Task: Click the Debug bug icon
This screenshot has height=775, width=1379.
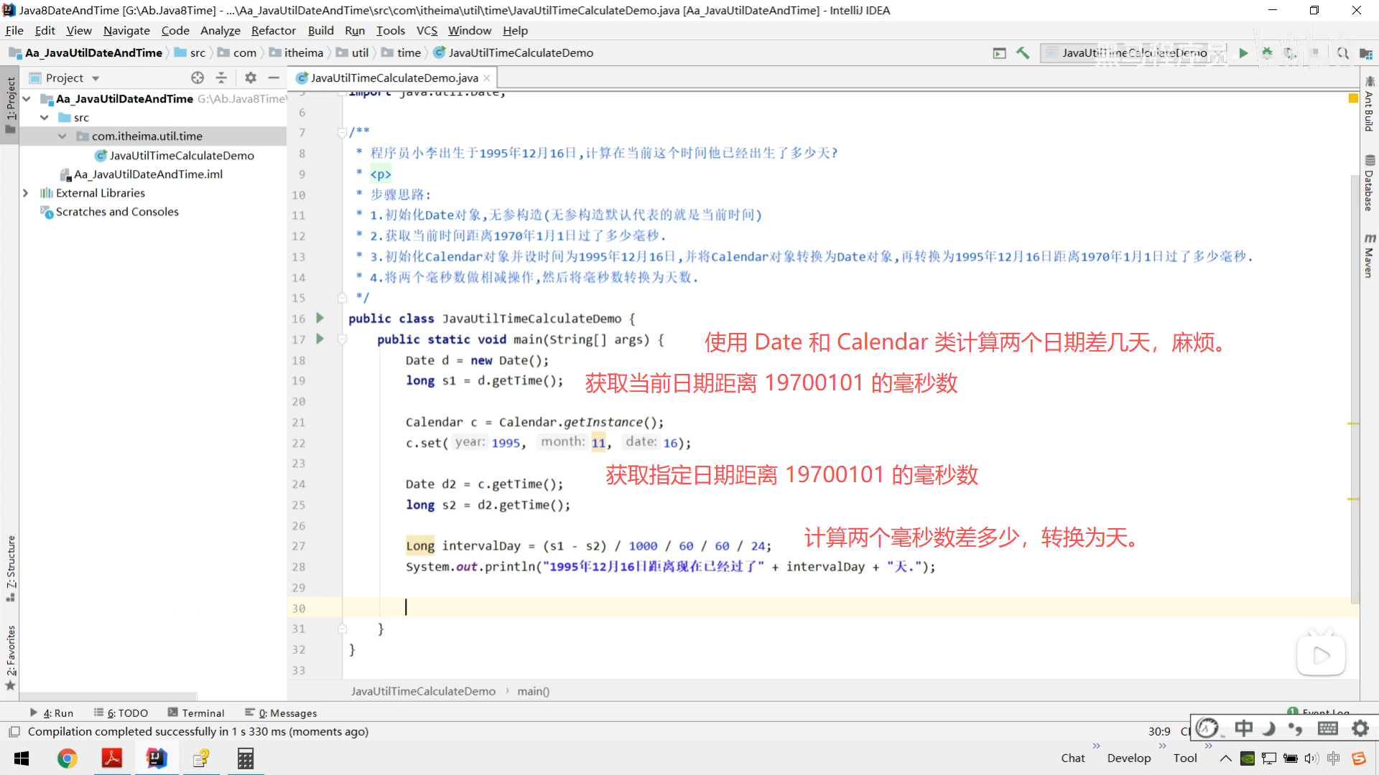Action: pos(1267,53)
